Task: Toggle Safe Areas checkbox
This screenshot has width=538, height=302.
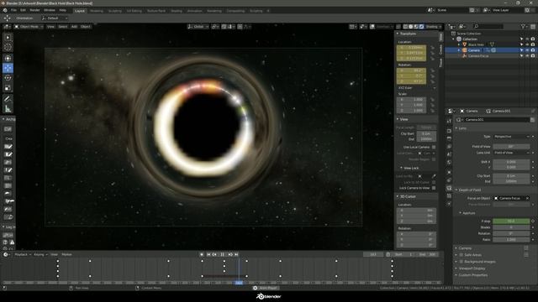Action: pyautogui.click(x=462, y=255)
